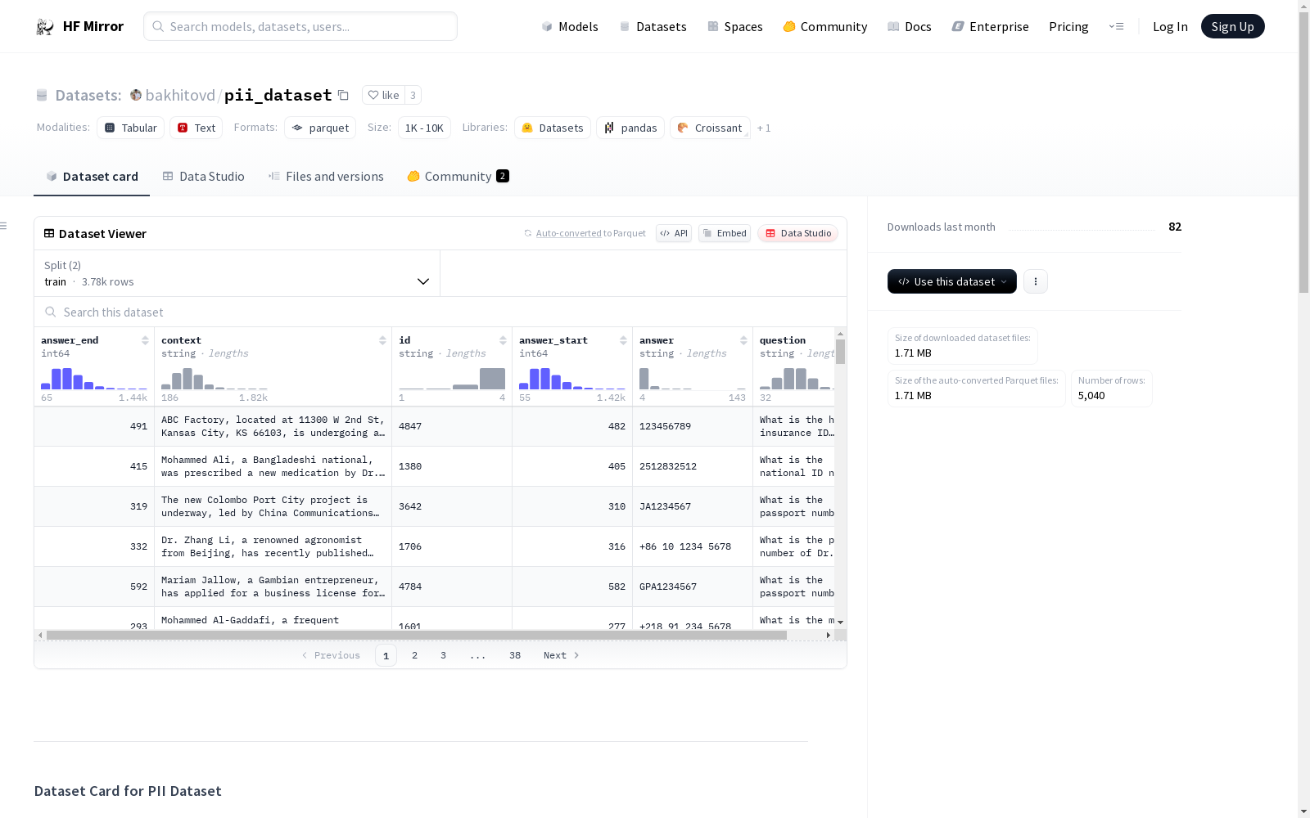1310x818 pixels.
Task: Open Data Studio from the viewer header
Action: pyautogui.click(x=798, y=233)
